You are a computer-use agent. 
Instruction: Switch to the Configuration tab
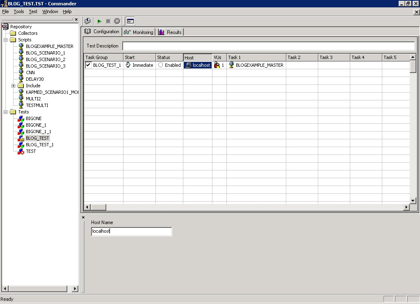click(x=102, y=32)
